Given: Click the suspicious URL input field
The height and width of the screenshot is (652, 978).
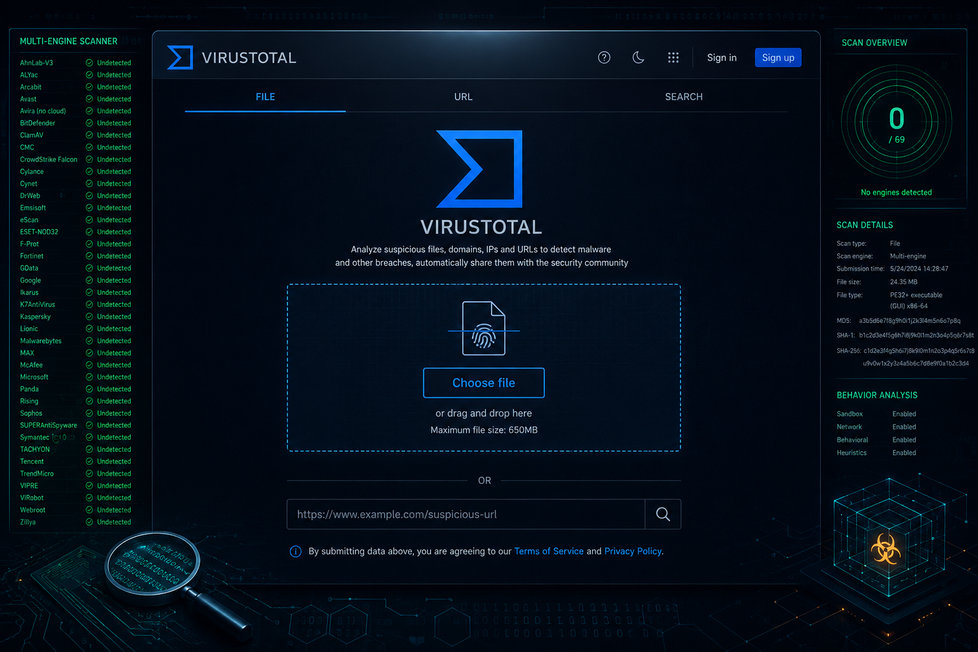Looking at the screenshot, I should coord(466,514).
